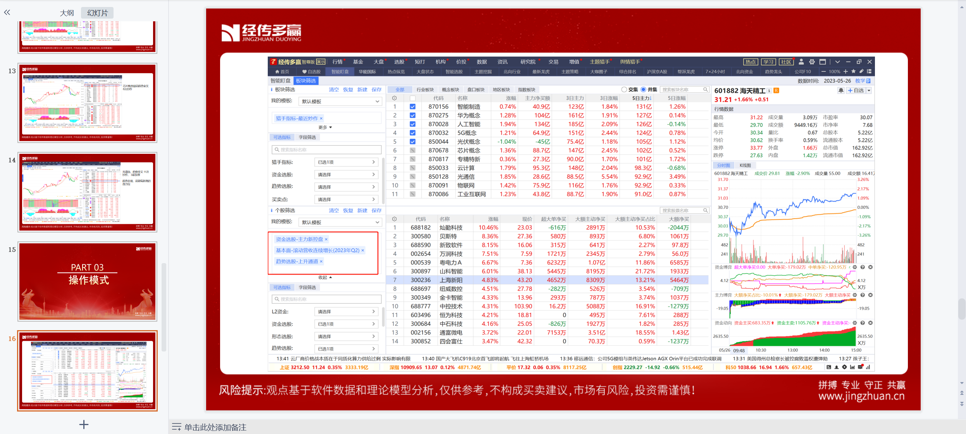Viewport: 966px width, 434px height.
Task: Click the column settings icon in the stock table header
Action: (x=394, y=219)
